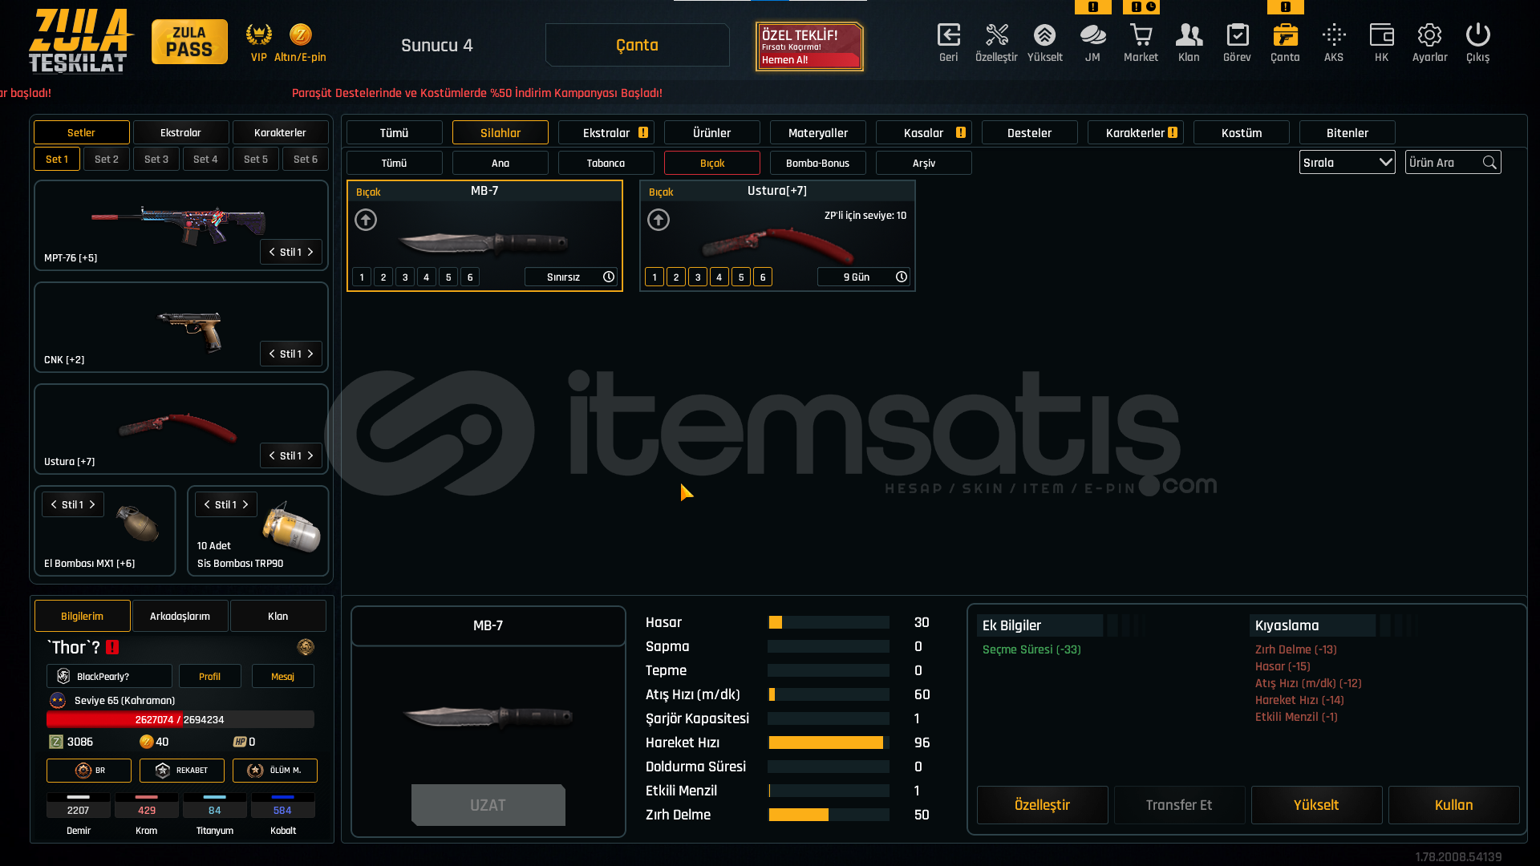
Task: Next style arrow for Sis Bombası TRP90
Action: pos(245,504)
